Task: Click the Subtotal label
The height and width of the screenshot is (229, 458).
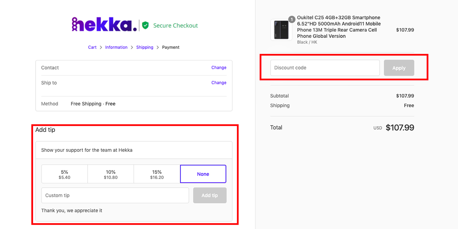Action: pyautogui.click(x=279, y=96)
